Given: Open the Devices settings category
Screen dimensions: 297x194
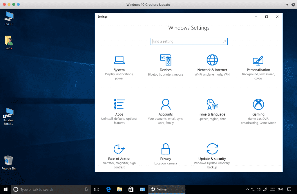Looking at the screenshot, I should (166, 65).
